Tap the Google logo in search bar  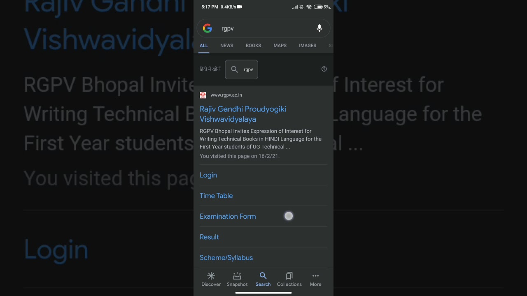coord(208,28)
